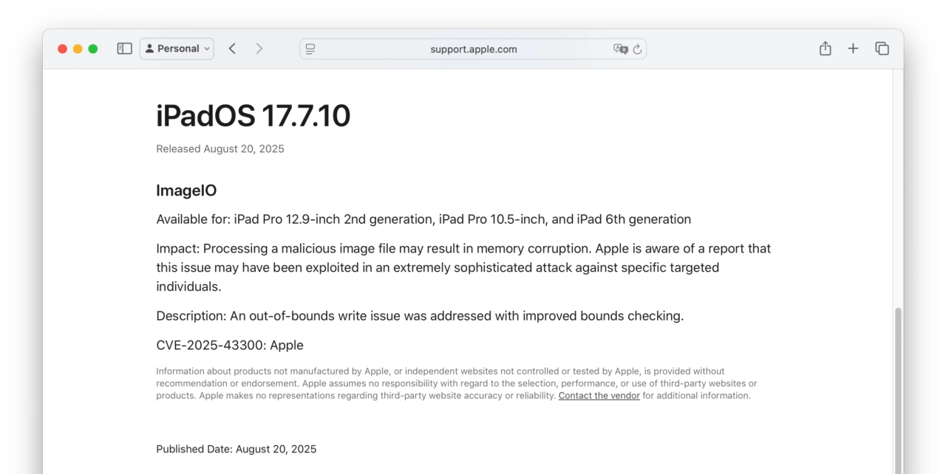Toggle the Safari sidebar
Screen dimensions: 946x474
[x=124, y=48]
